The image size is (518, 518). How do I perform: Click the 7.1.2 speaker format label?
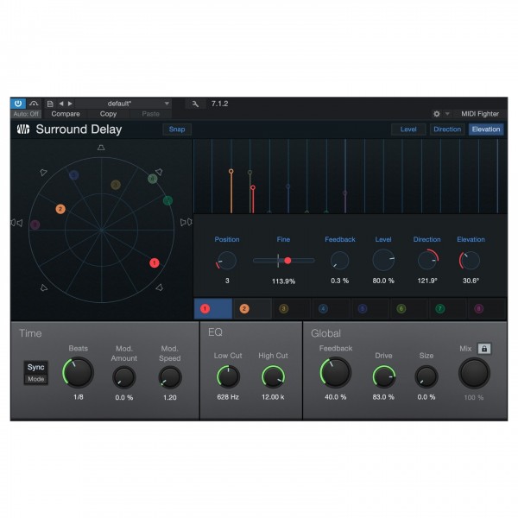click(x=219, y=104)
